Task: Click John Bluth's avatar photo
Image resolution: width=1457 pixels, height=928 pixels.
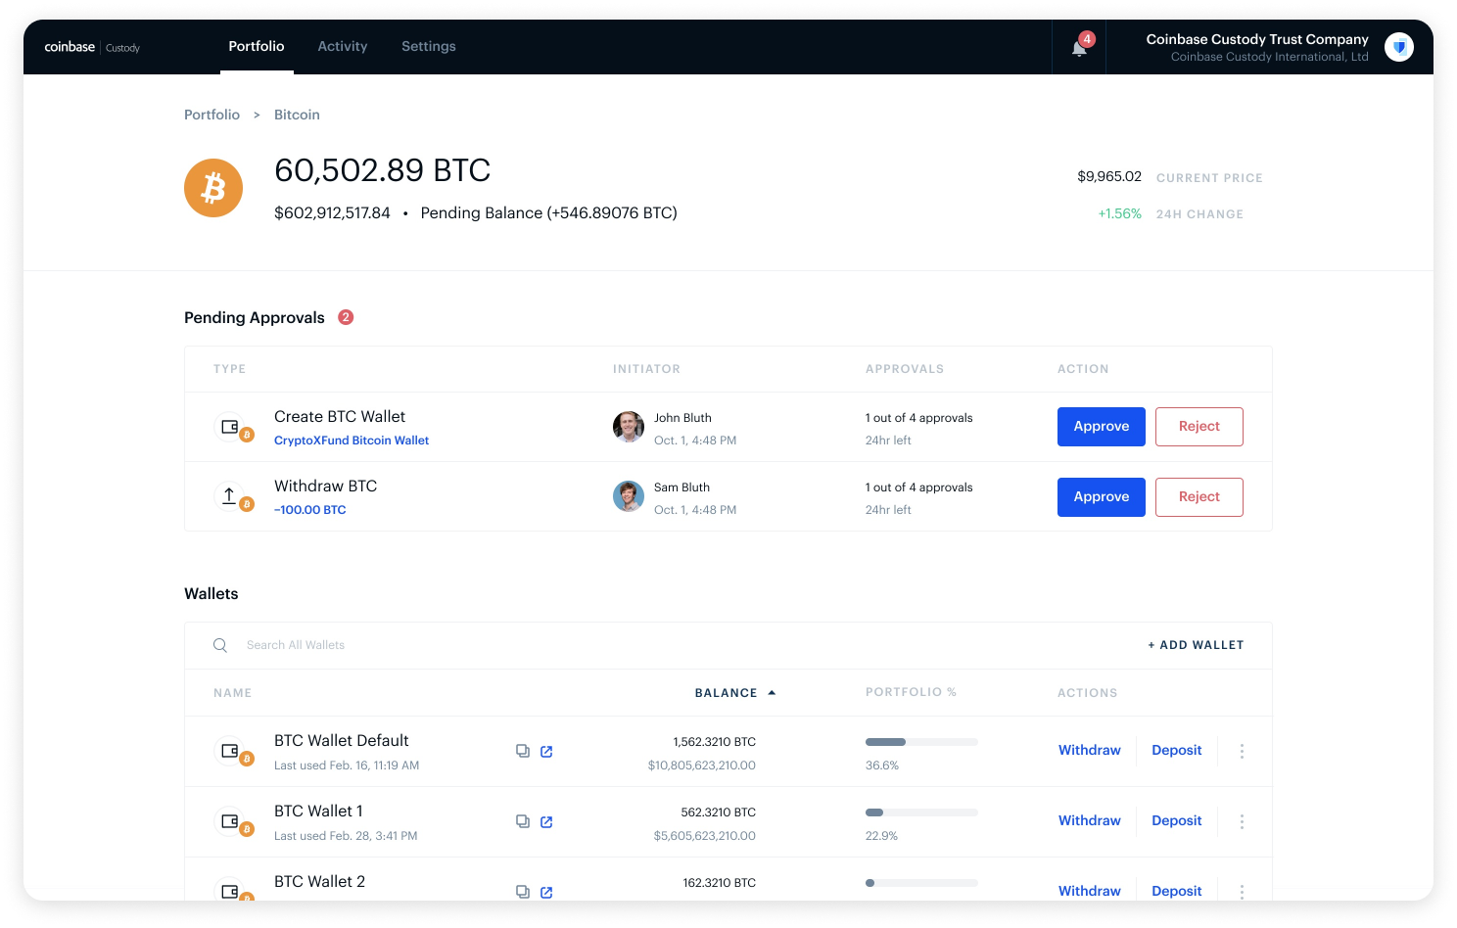Action: (x=629, y=427)
